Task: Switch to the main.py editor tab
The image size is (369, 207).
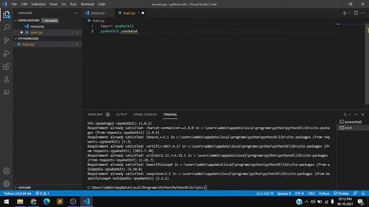Action: [131, 13]
